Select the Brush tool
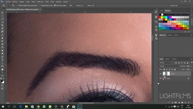 coord(2,35)
